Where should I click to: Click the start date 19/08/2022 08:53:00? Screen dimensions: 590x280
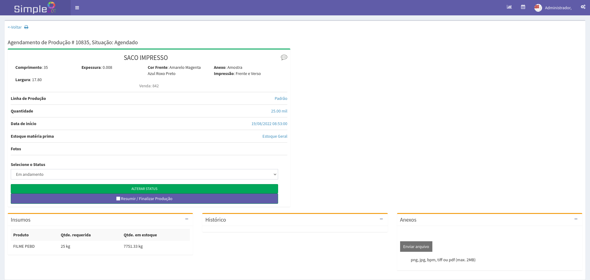pos(269,124)
